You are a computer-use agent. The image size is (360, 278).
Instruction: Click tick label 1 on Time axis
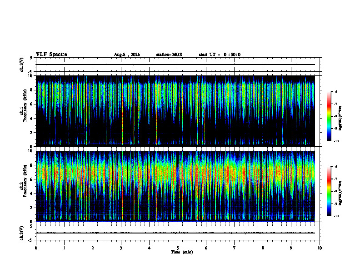[x=64, y=248]
